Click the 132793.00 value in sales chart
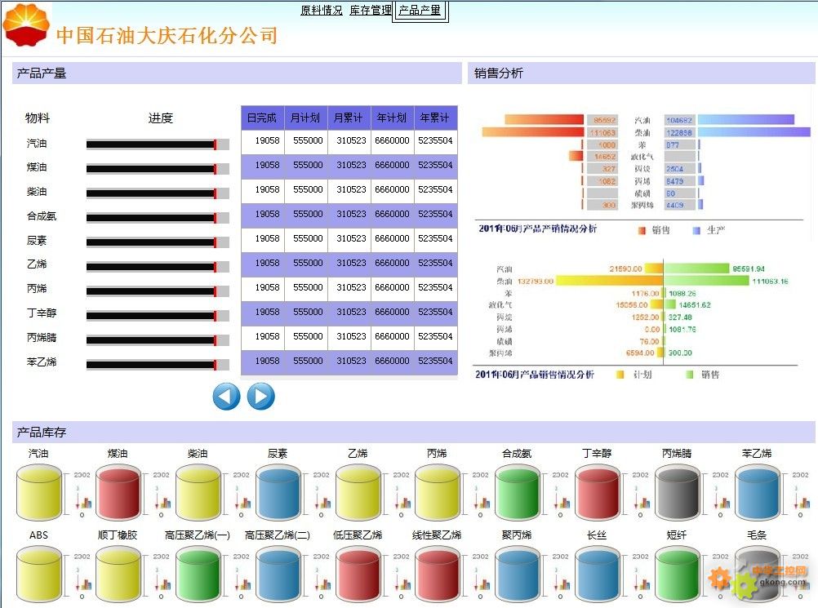The image size is (818, 608). (536, 282)
